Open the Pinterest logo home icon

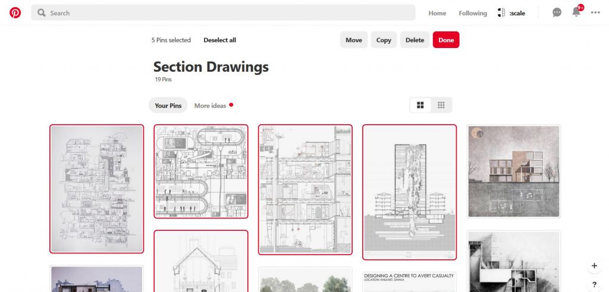click(x=15, y=13)
